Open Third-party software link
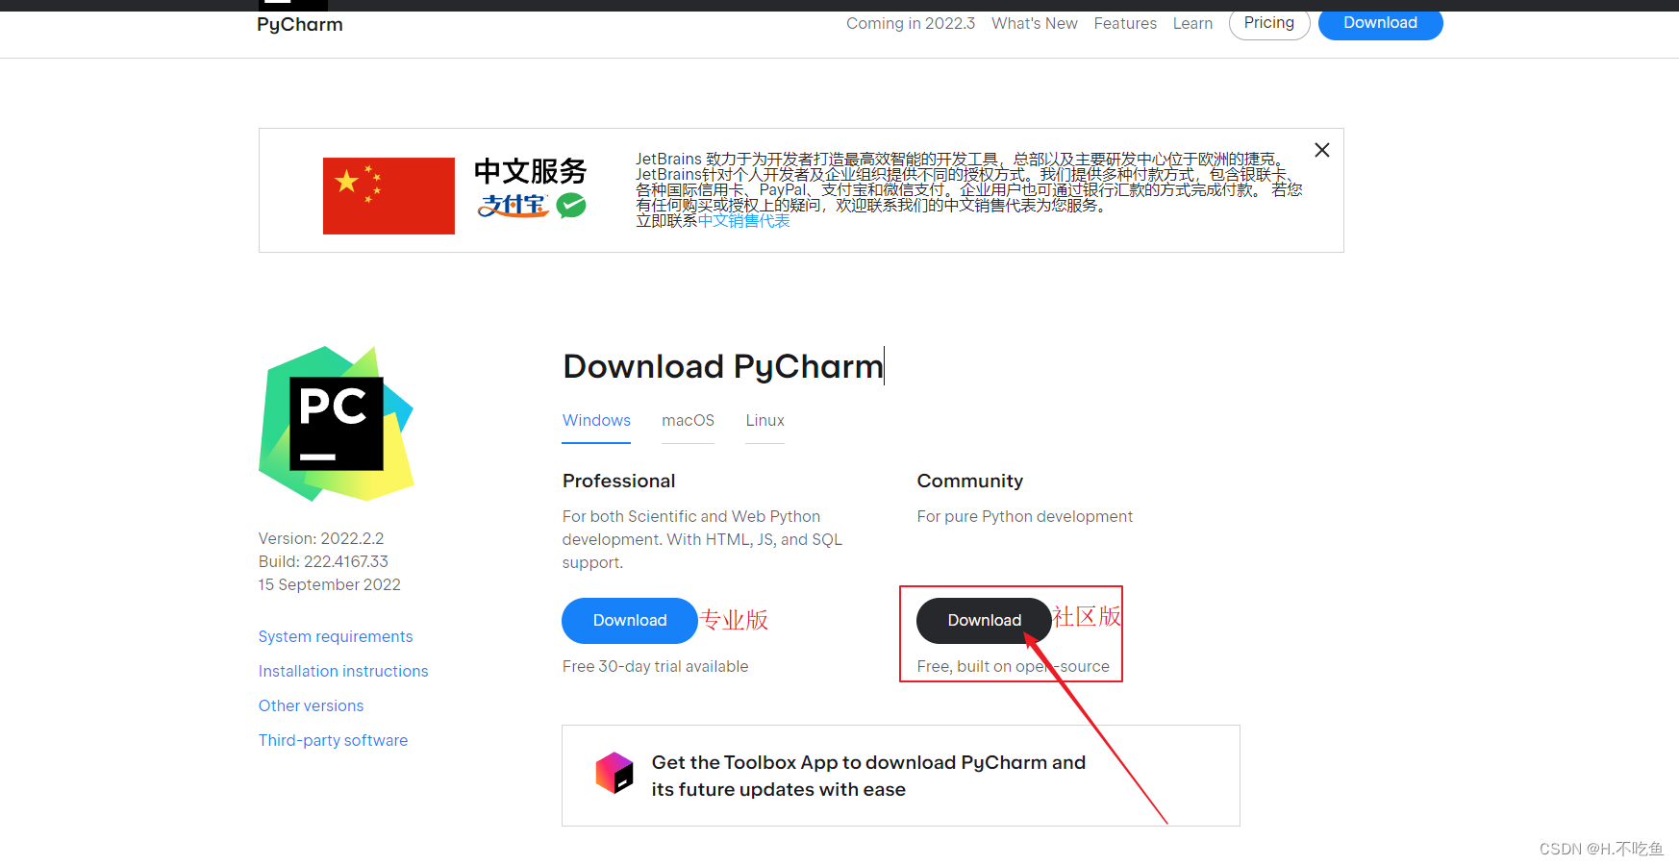The height and width of the screenshot is (865, 1679). (x=333, y=740)
